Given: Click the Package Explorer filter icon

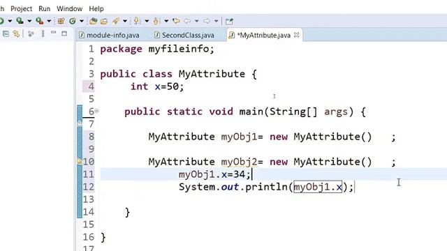Looking at the screenshot, I should pos(31,34).
